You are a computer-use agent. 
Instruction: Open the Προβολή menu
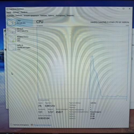click(24, 12)
